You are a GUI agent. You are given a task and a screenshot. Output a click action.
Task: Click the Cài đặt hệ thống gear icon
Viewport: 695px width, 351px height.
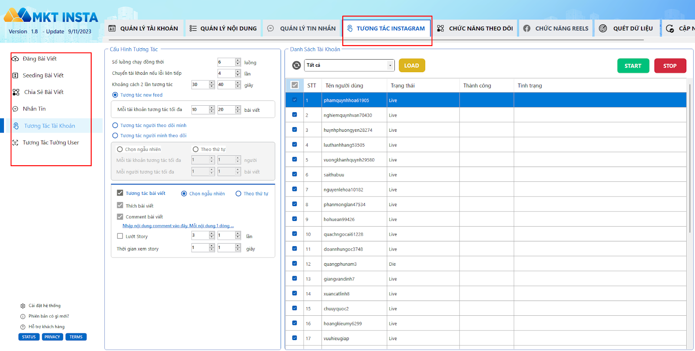point(23,306)
